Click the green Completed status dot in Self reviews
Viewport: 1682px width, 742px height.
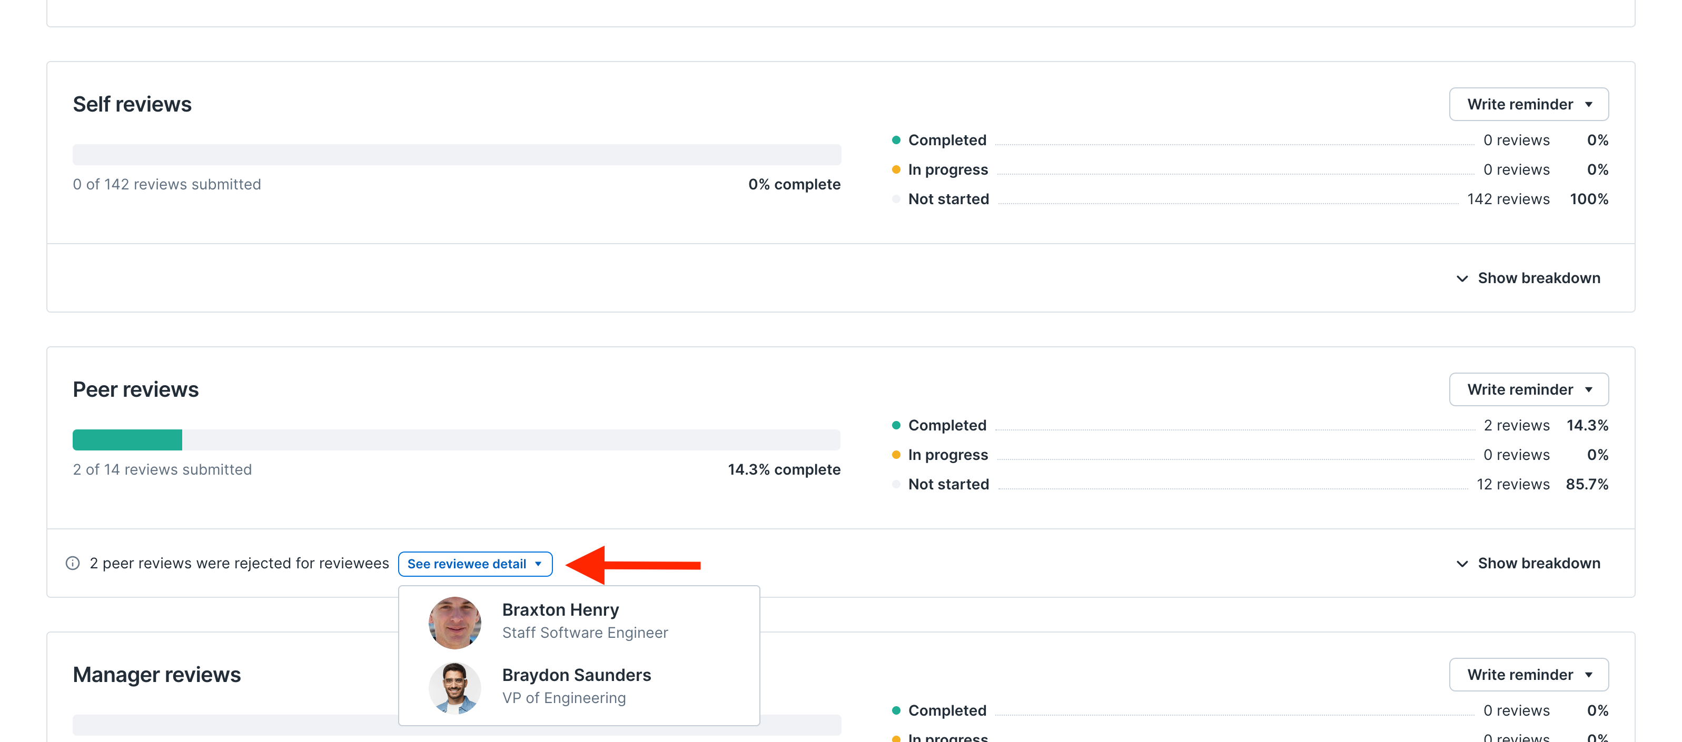click(x=895, y=138)
